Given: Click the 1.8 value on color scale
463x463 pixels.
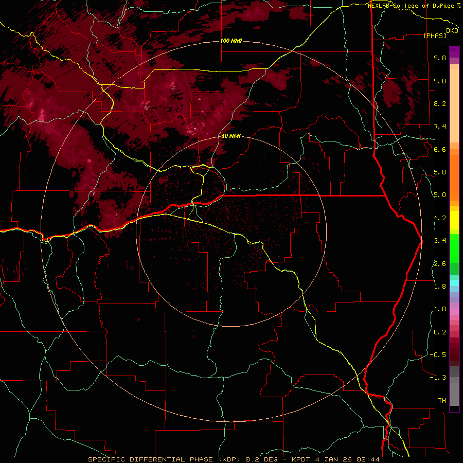Looking at the screenshot, I should [440, 287].
